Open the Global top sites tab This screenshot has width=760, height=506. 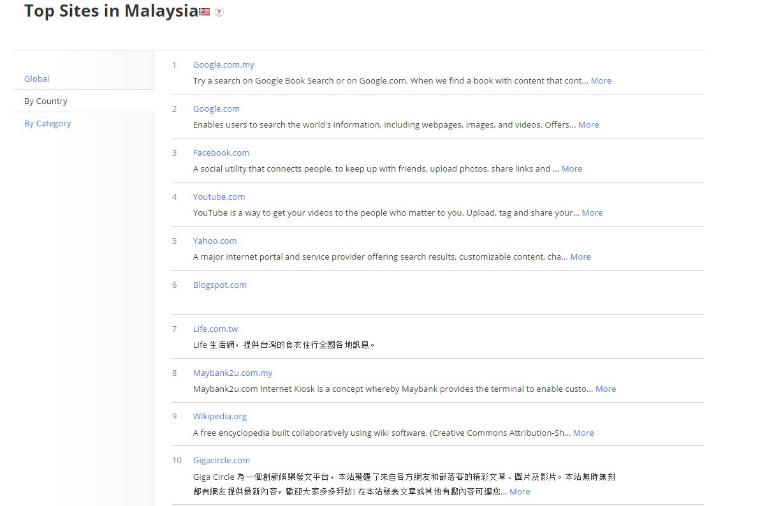(x=37, y=78)
